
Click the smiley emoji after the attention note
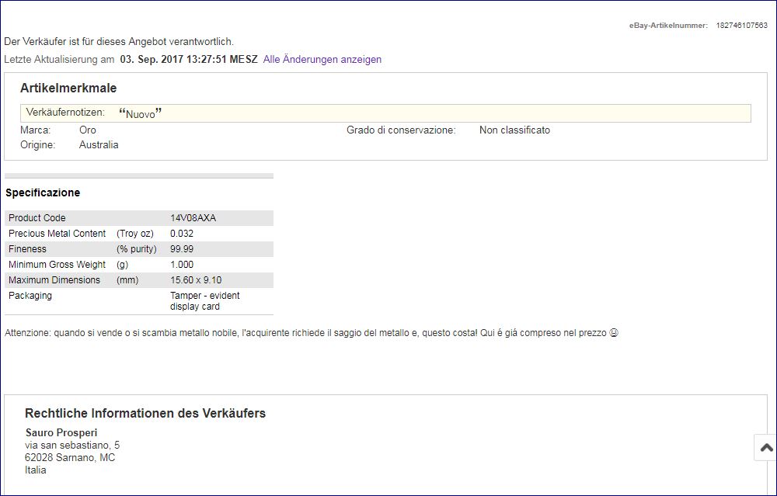tap(613, 334)
